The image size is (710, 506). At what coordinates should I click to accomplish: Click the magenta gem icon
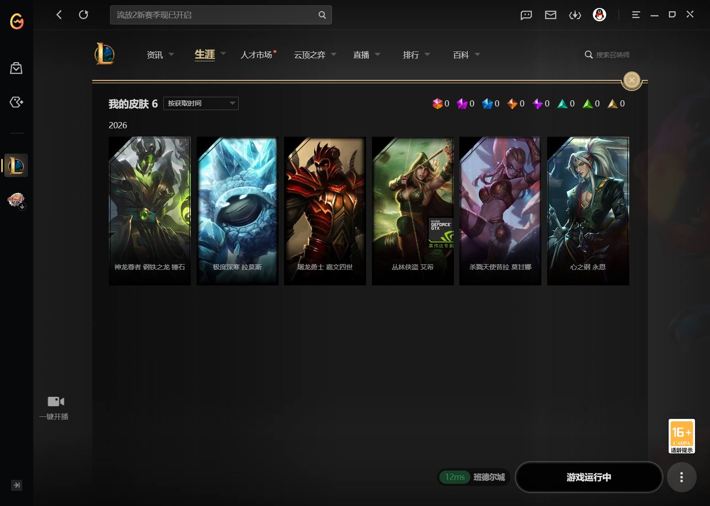[462, 103]
